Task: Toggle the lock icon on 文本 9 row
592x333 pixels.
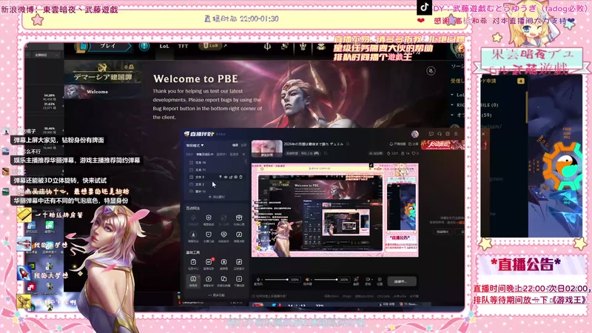Action: [231, 177]
